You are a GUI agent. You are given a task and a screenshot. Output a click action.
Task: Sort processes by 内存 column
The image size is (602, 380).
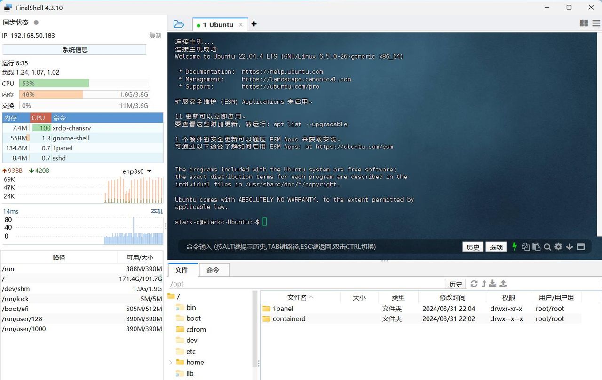(x=16, y=118)
